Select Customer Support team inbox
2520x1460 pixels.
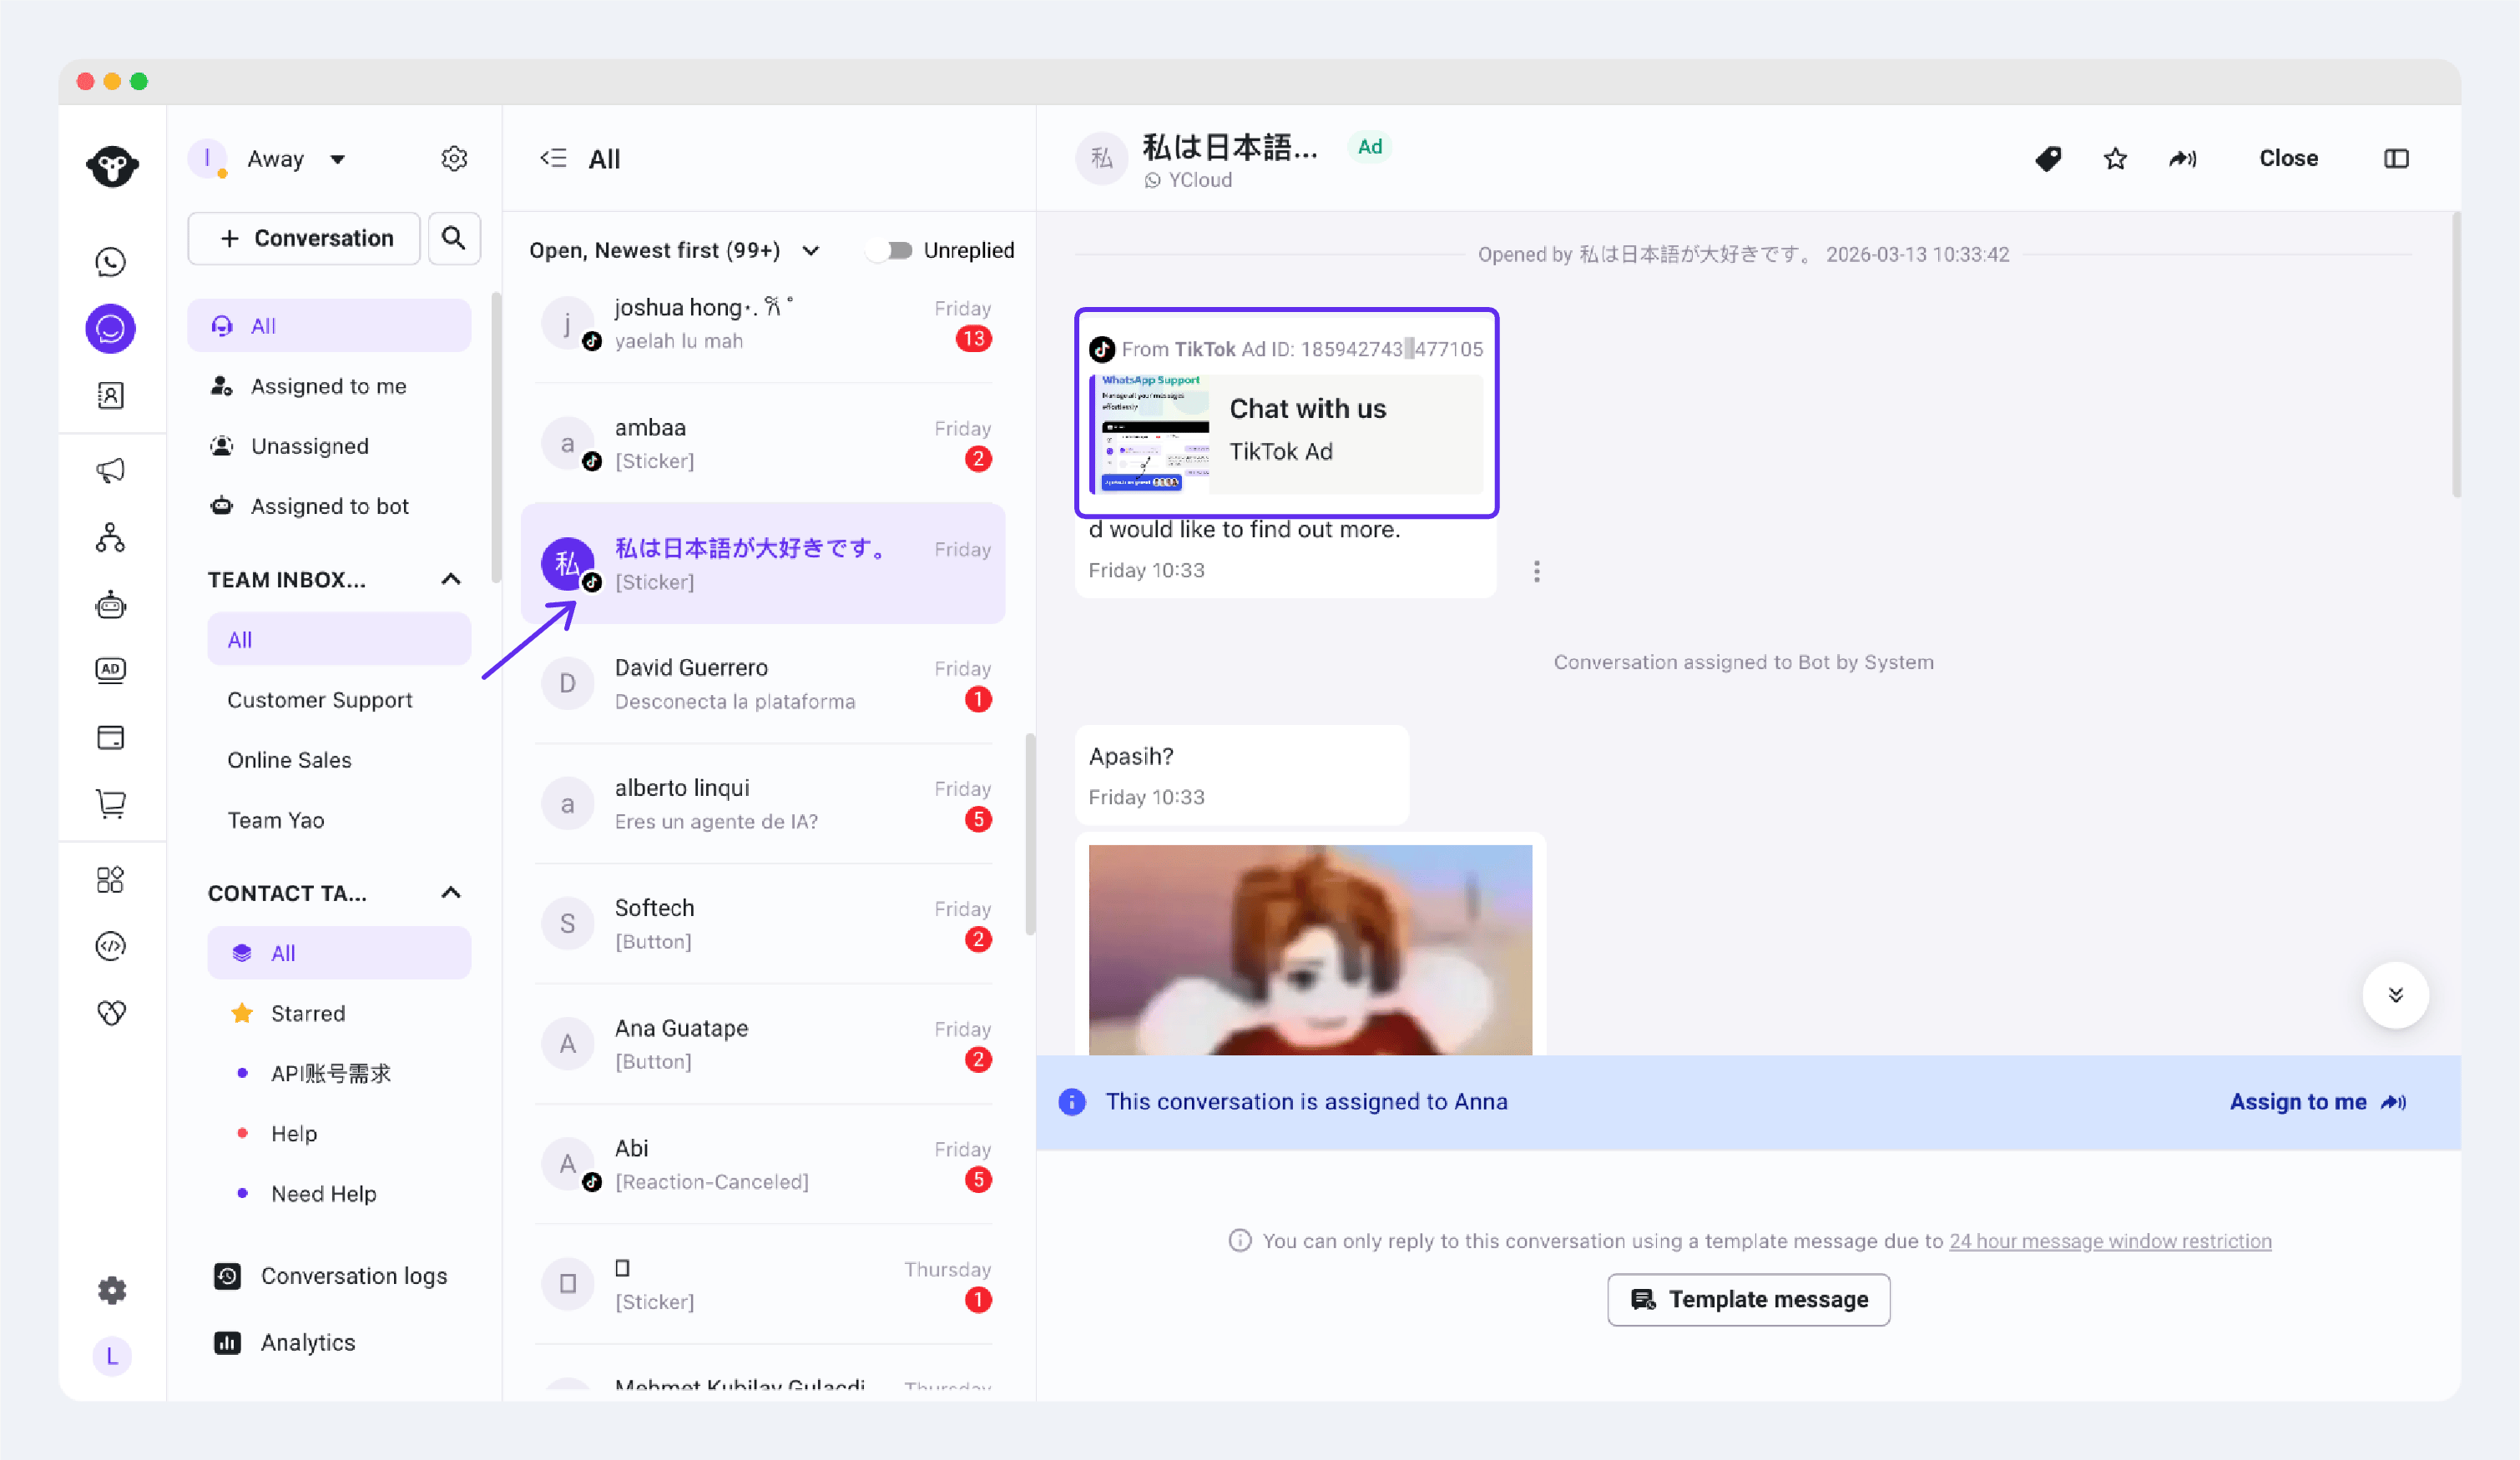(339, 699)
